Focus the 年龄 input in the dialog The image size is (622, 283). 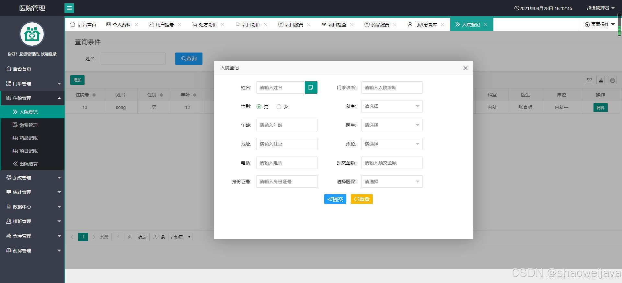(287, 125)
